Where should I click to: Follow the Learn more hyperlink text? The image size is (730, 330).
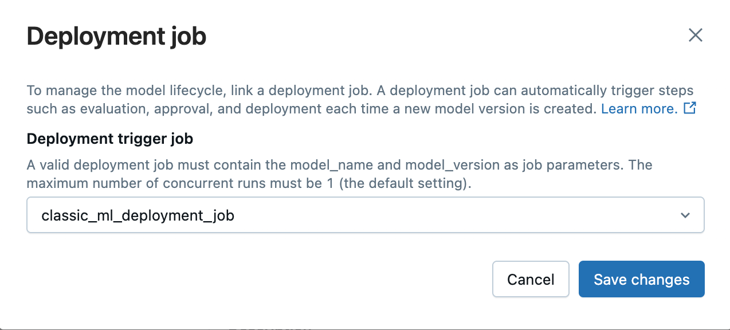pos(638,108)
